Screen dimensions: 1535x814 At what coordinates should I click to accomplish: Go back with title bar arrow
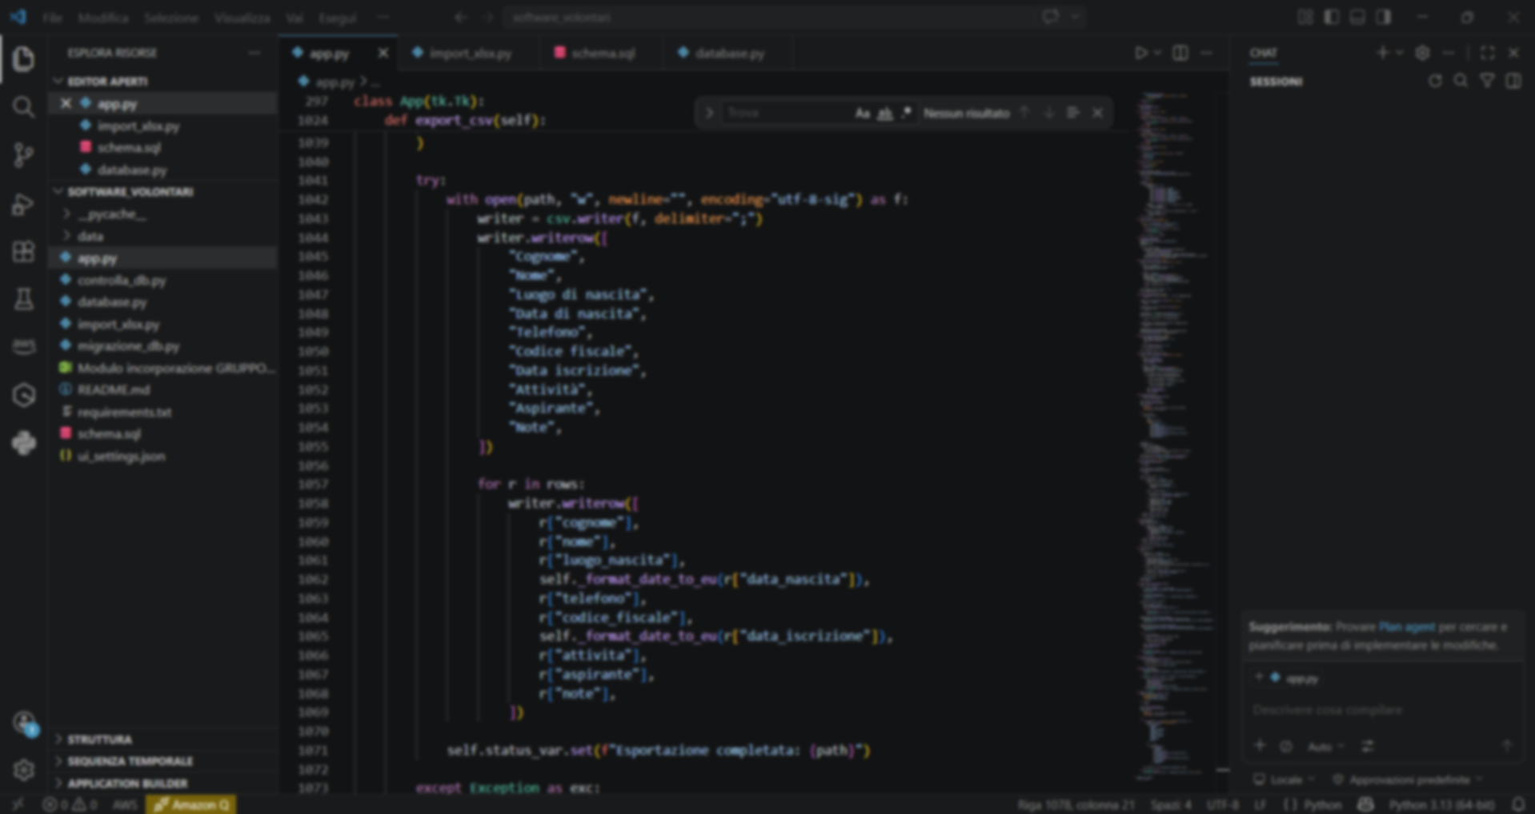tap(460, 17)
